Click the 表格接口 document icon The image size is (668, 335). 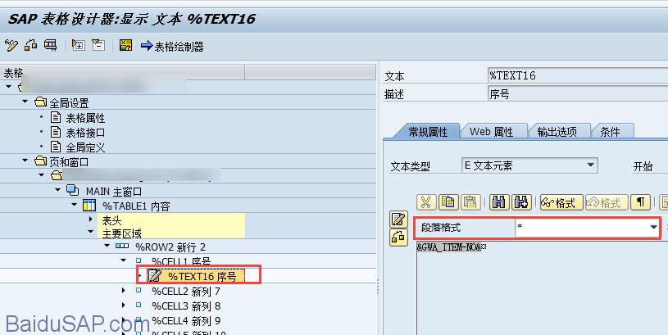coord(56,132)
